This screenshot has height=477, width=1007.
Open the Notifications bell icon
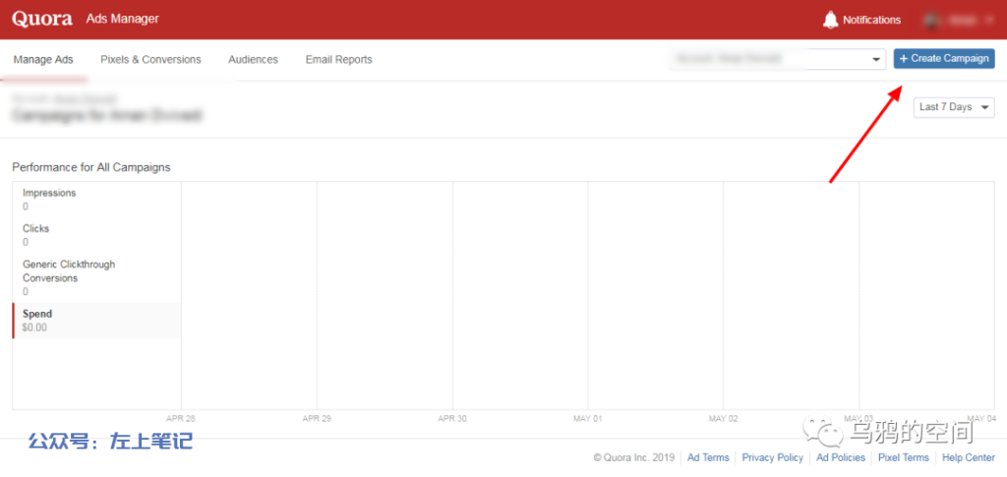point(830,20)
